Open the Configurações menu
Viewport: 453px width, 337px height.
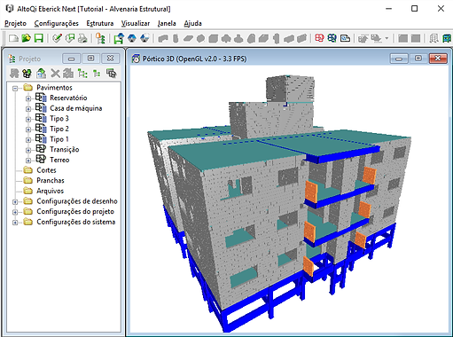[56, 23]
